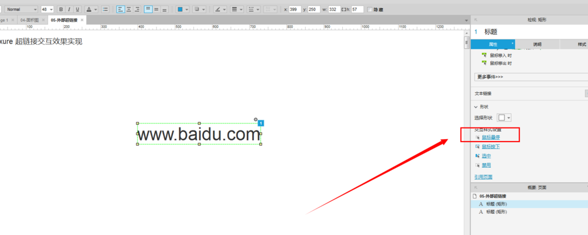The width and height of the screenshot is (588, 235).
Task: Click the lock aspect ratio icon
Action: [x=344, y=9]
